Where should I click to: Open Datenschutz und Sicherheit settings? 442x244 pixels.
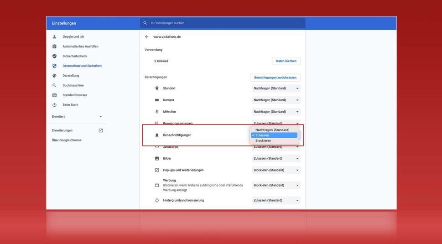82,66
